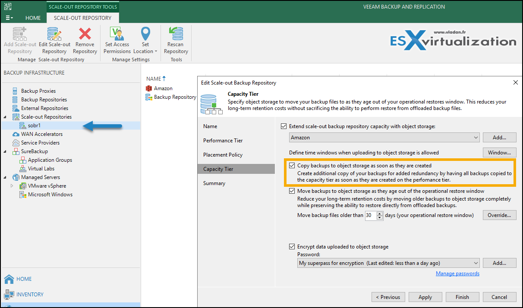Click Add button next to Amazon storage
This screenshot has width=523, height=308.
[x=499, y=138]
